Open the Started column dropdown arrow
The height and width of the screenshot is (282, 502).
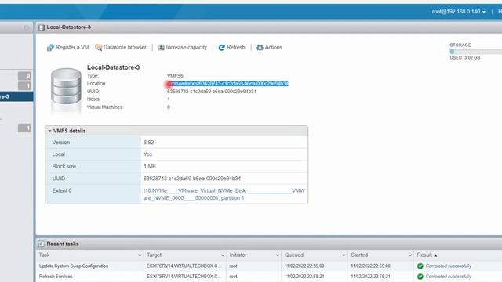point(409,255)
